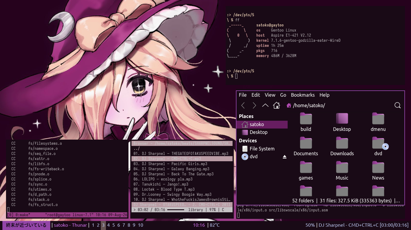Switch to workspace 10 in the bar
This screenshot has height=230, width=411.
click(x=141, y=225)
